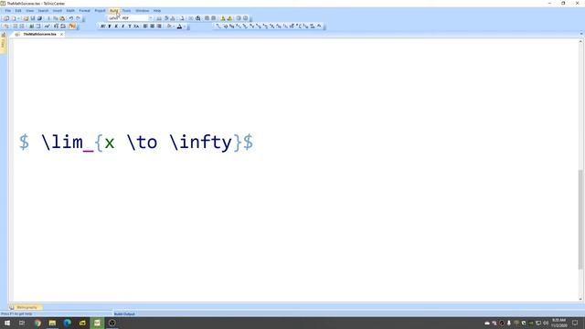Click the scroll down arrow of the editor
The image size is (585, 329).
[580, 299]
